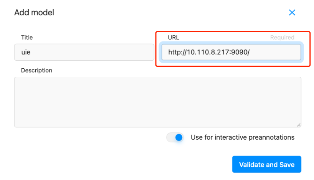Click the blue knob of the preannotations toggle

(178, 137)
